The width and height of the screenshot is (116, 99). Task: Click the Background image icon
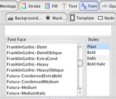tap(10, 18)
